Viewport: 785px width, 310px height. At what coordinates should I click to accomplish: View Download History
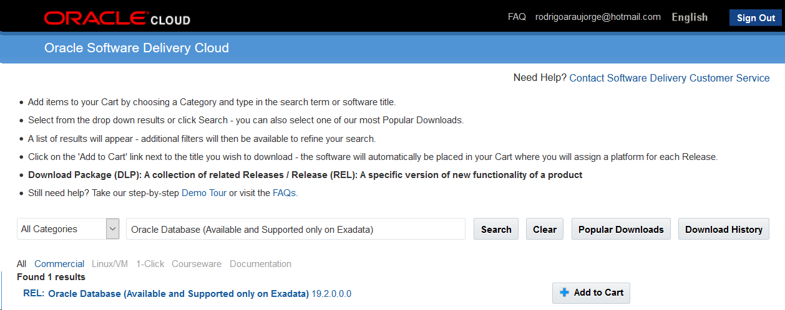[x=724, y=229]
